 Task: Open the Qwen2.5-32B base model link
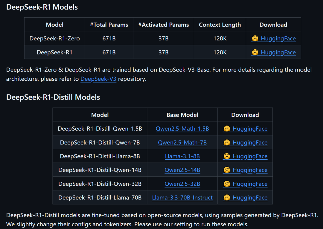tap(182, 184)
